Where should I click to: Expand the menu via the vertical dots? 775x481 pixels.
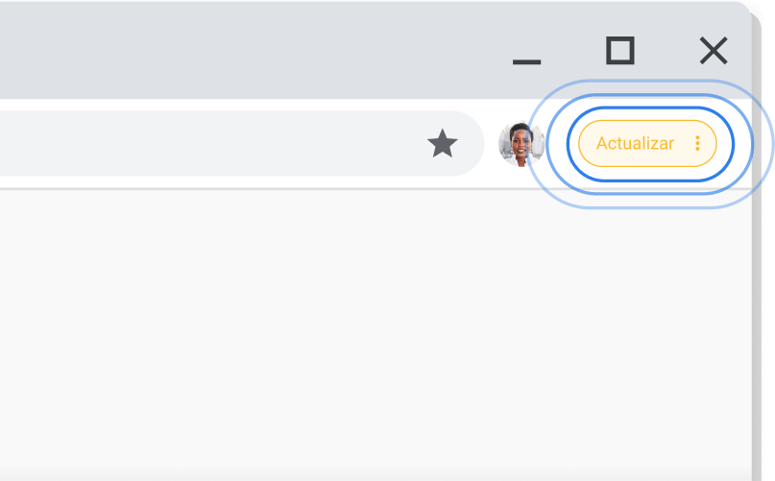point(698,144)
